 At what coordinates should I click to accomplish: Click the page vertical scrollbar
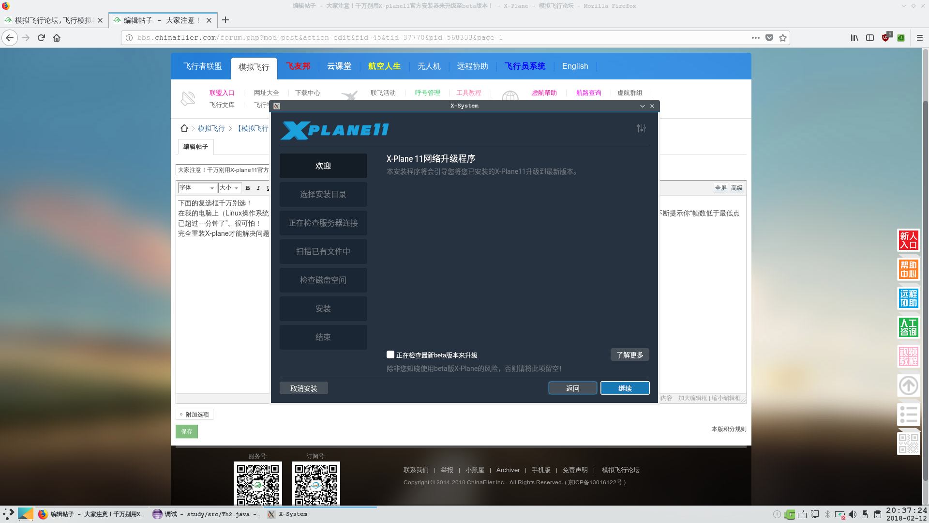(x=925, y=291)
